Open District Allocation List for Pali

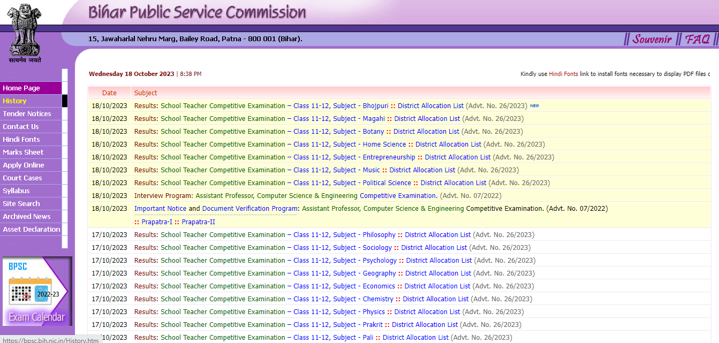[x=416, y=338]
